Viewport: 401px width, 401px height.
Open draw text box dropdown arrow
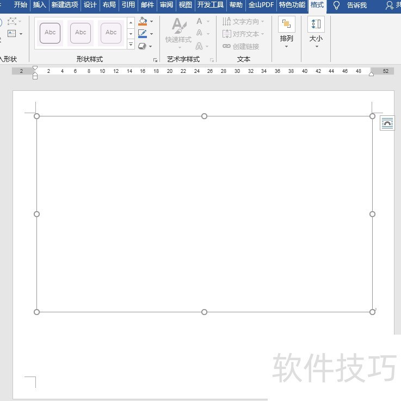(x=21, y=34)
